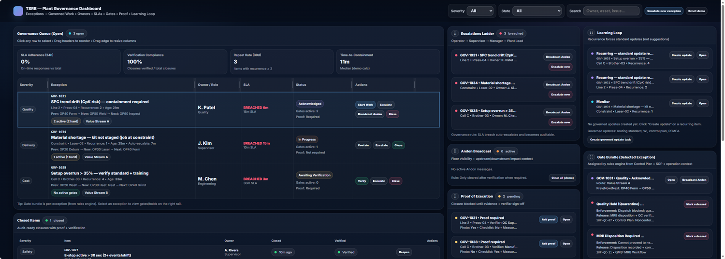
Task: Click the '3 open' queue badge
Action: pos(76,34)
